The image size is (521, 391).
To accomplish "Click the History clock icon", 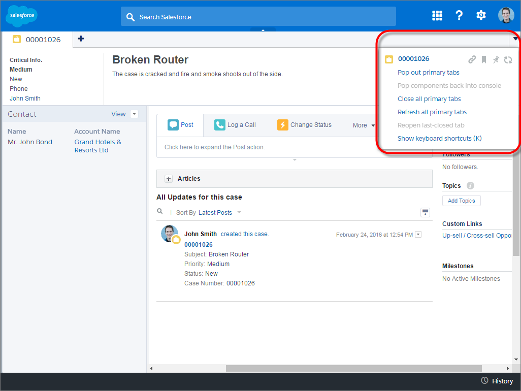I will pos(484,380).
